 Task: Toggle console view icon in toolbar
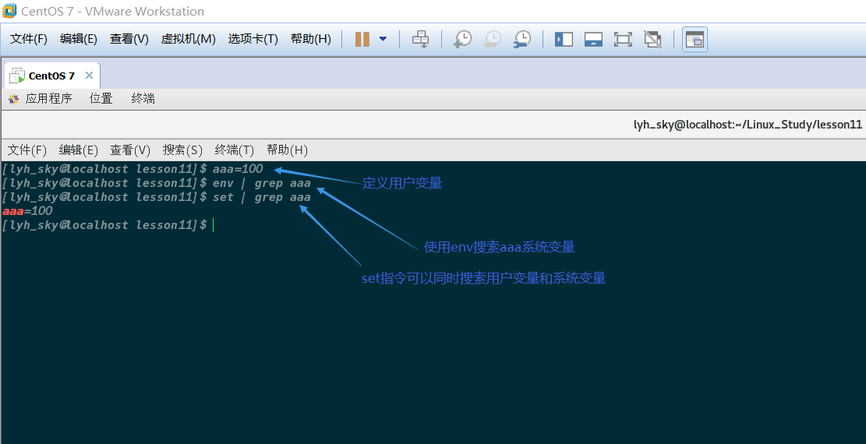(695, 39)
